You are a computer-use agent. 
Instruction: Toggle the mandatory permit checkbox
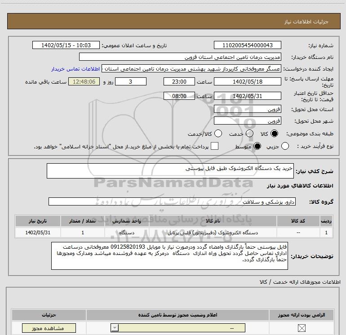tap(302, 328)
